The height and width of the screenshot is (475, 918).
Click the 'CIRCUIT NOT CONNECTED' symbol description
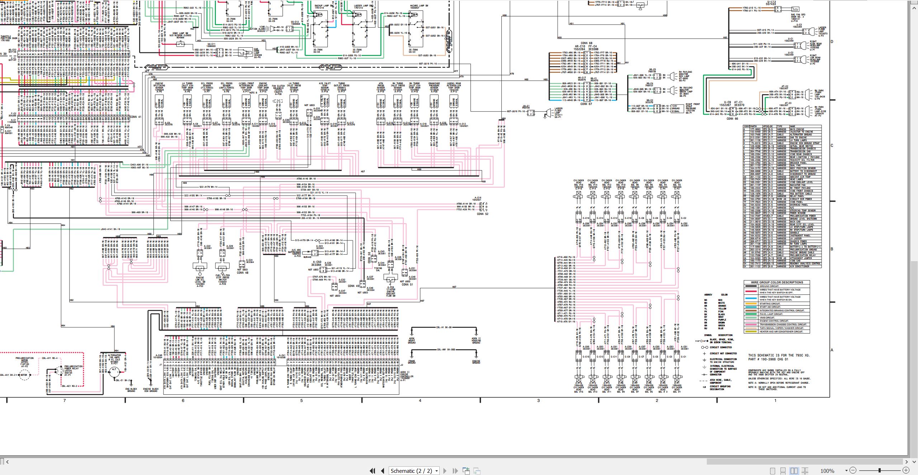723,354
